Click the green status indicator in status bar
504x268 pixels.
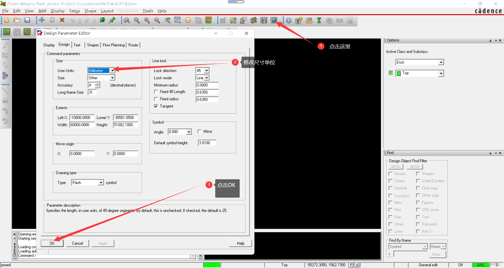[212, 265]
